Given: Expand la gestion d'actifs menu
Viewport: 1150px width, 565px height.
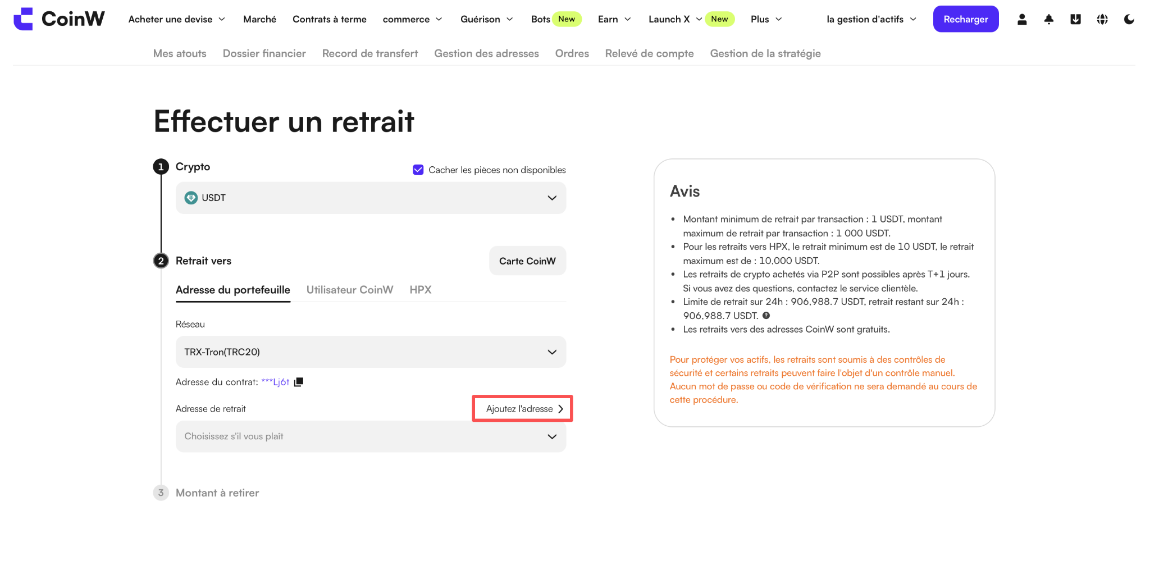Looking at the screenshot, I should pos(871,19).
